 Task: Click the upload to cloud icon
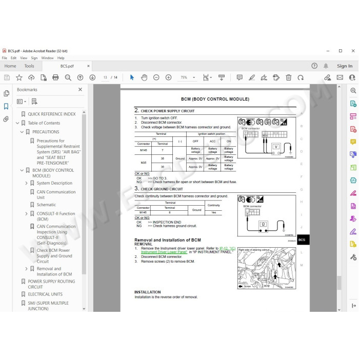click(x=31, y=77)
